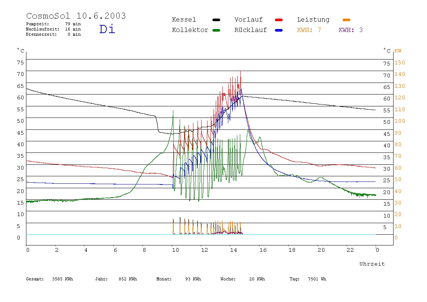
Task: Select the chart title 'CosmoSol 10.6.2003'
Action: pos(76,16)
